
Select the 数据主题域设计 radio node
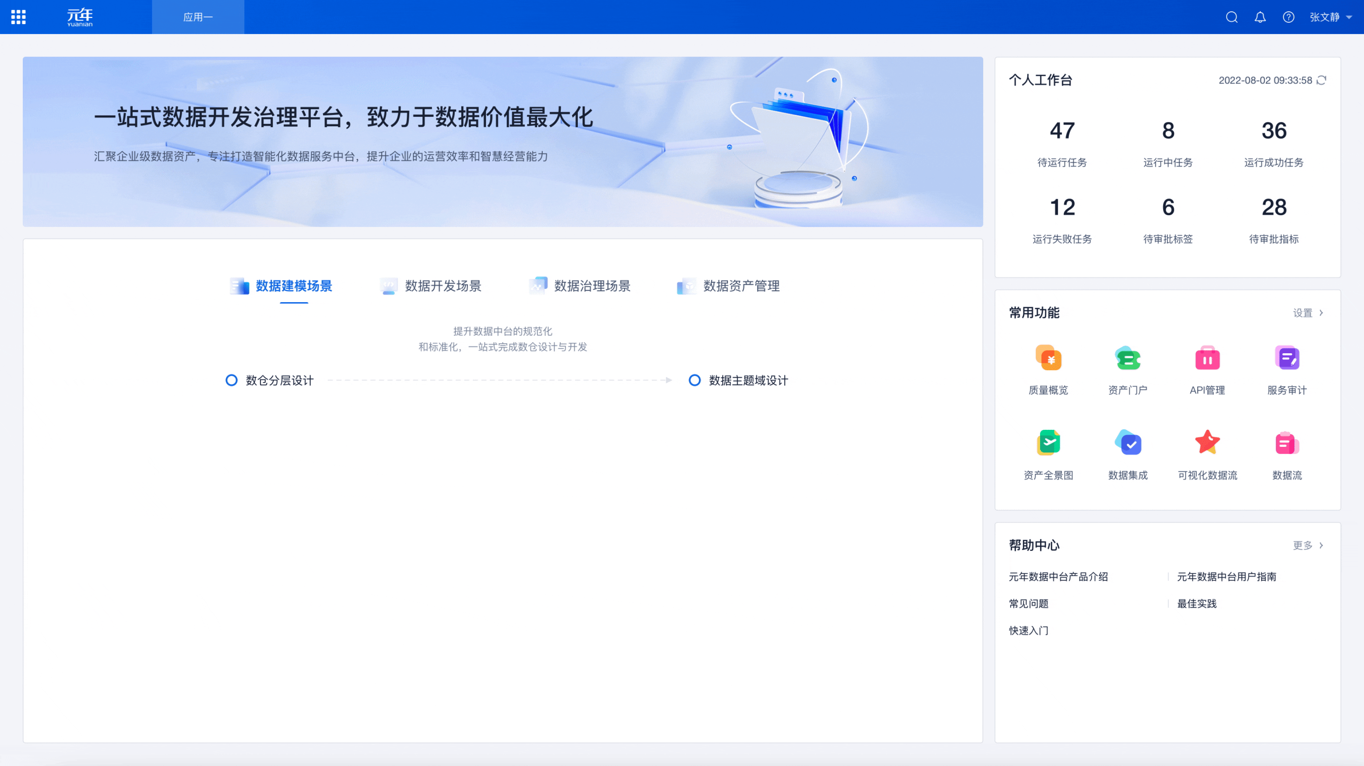(x=694, y=380)
